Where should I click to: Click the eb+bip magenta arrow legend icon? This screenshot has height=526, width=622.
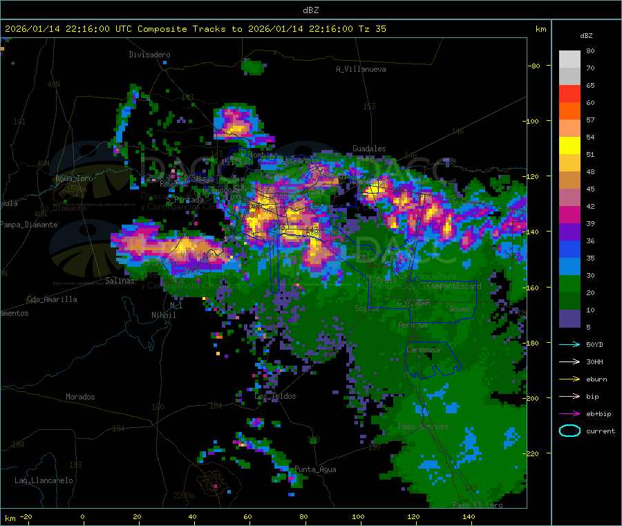point(569,413)
